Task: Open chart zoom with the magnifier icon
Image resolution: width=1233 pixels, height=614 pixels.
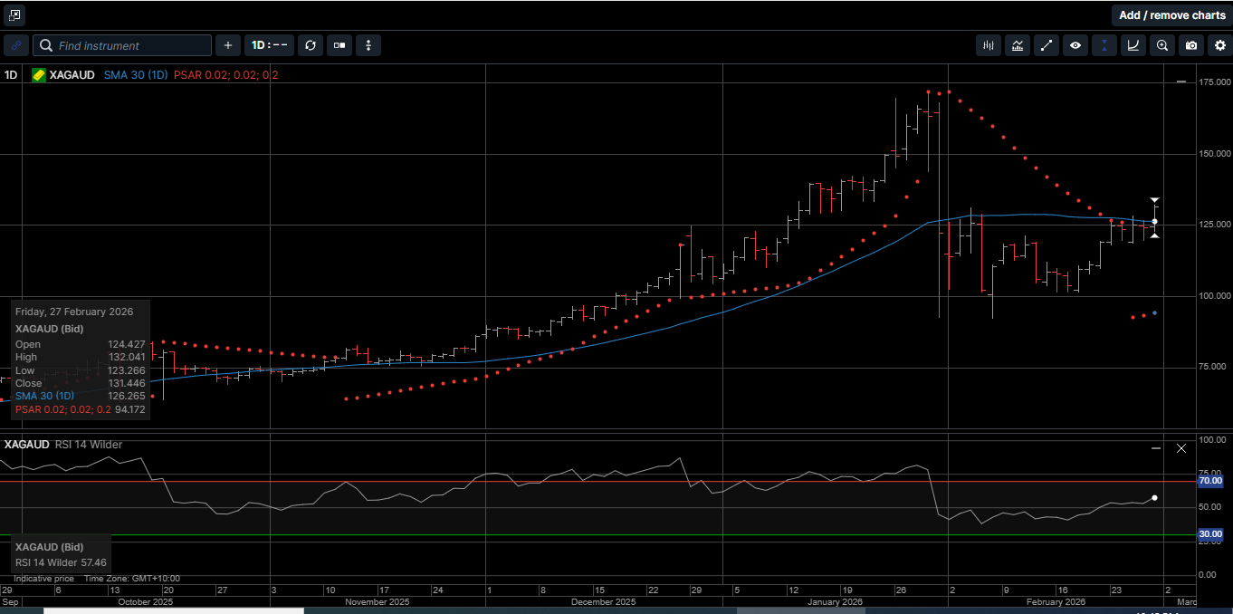Action: pyautogui.click(x=1161, y=45)
